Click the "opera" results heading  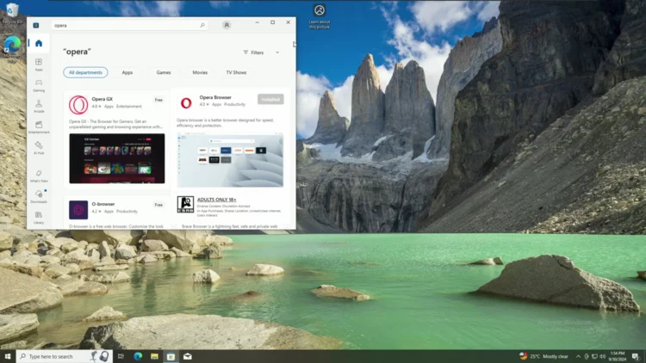tap(77, 52)
